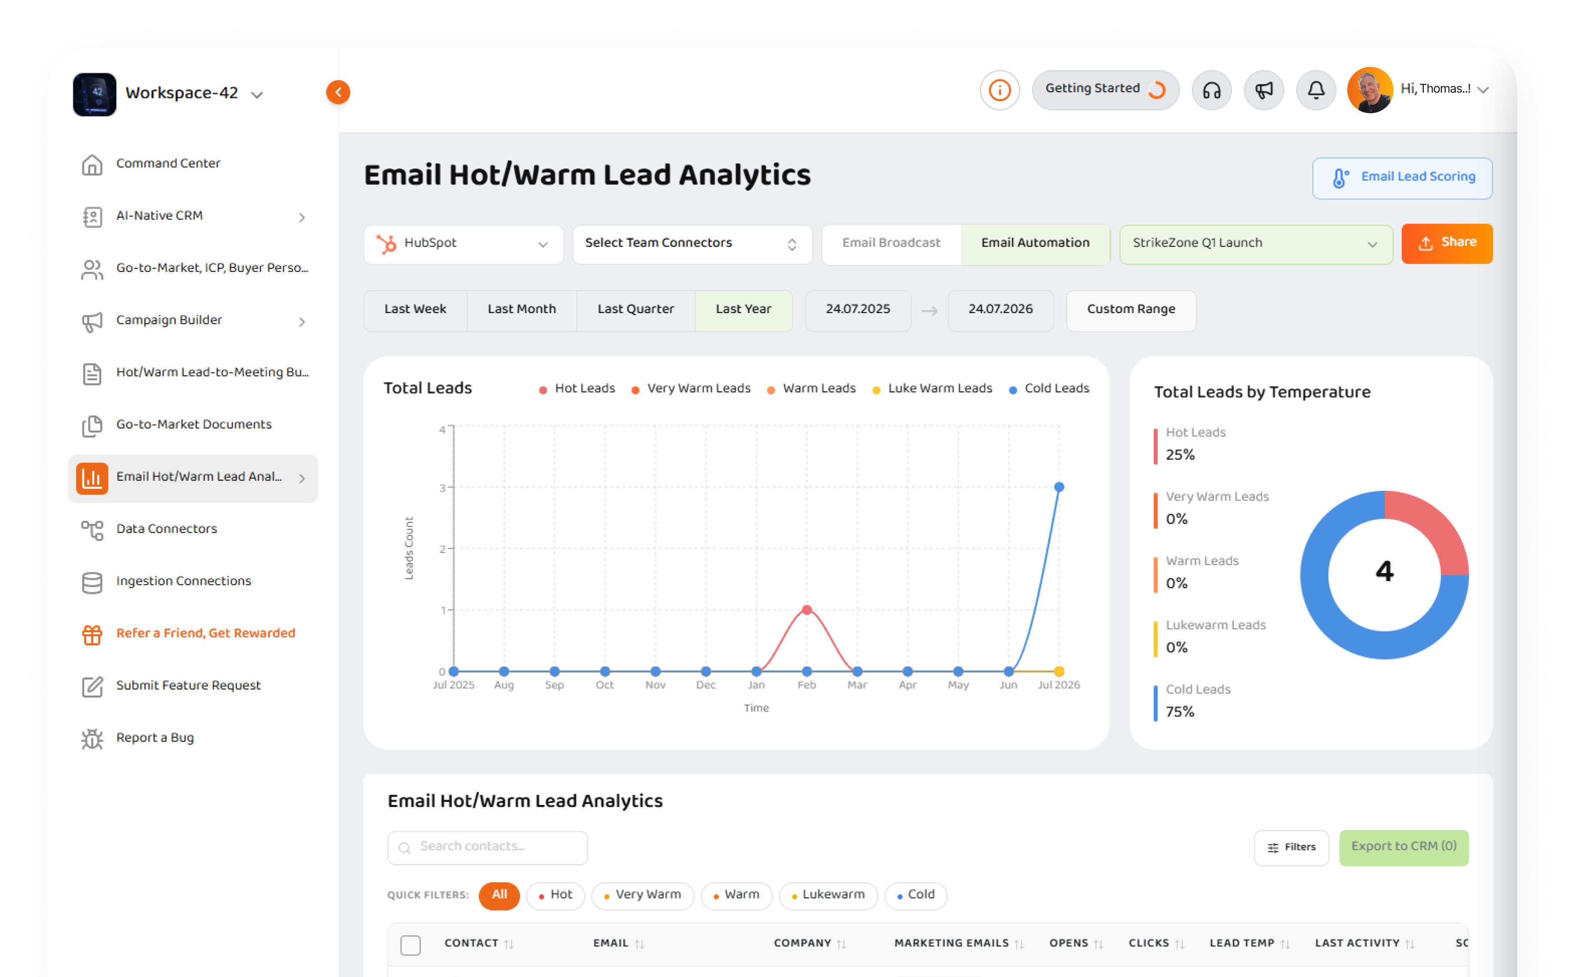Tick the select-all checkbox in table header
The height and width of the screenshot is (977, 1579).
click(x=411, y=945)
